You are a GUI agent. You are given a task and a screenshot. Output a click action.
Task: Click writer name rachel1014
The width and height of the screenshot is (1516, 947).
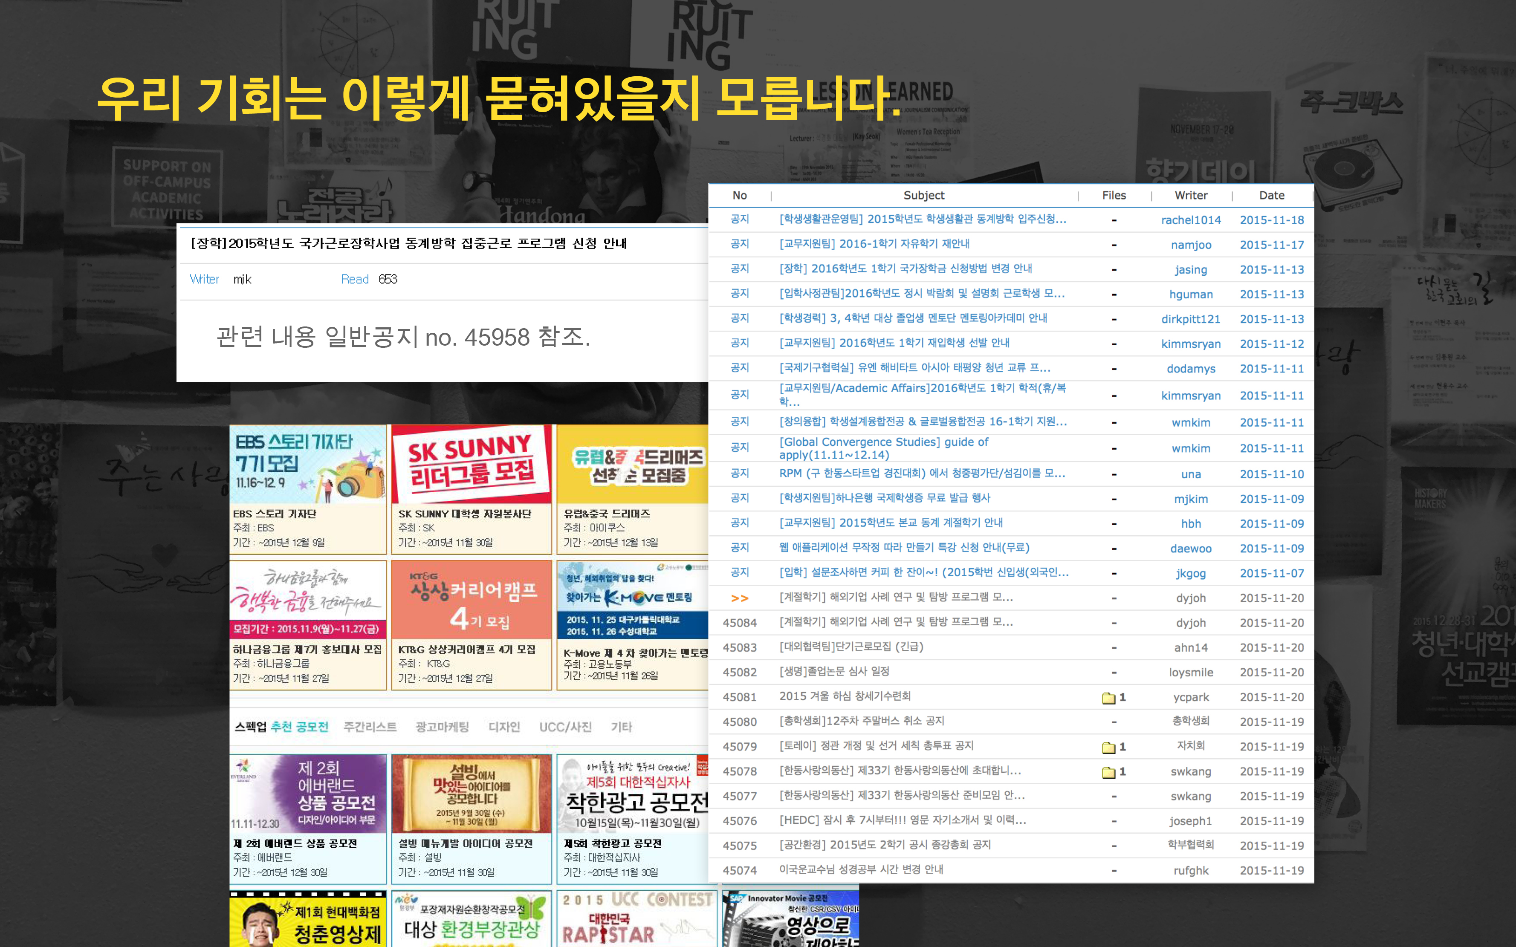click(1191, 220)
